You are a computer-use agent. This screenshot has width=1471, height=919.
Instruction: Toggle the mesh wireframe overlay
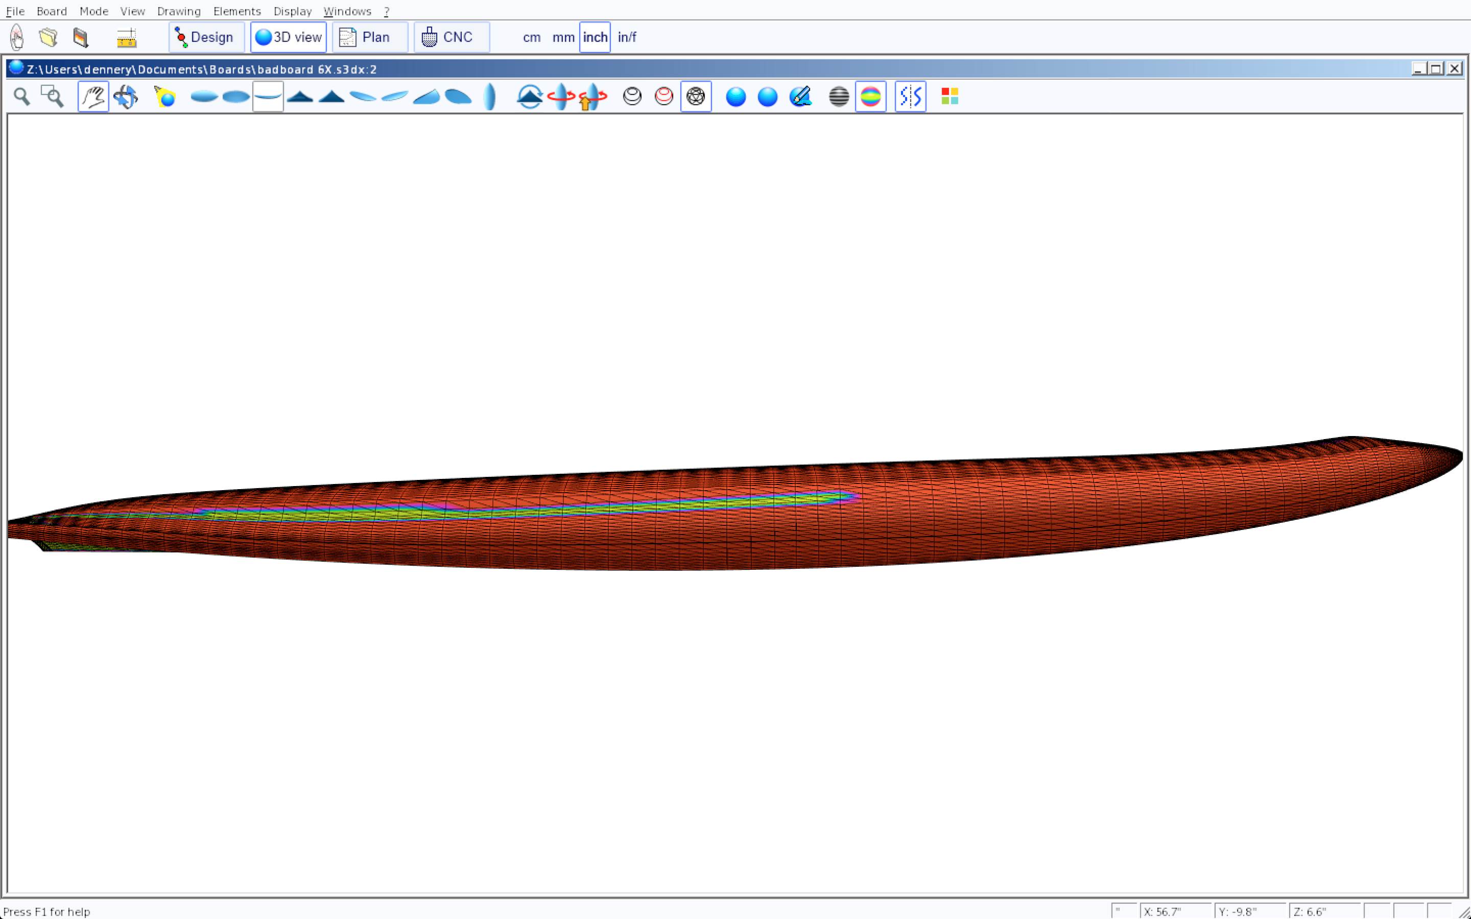695,96
